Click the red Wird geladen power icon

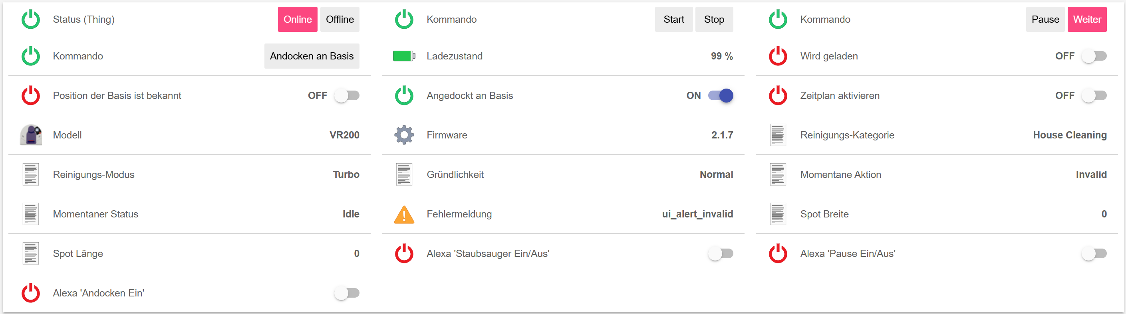778,56
